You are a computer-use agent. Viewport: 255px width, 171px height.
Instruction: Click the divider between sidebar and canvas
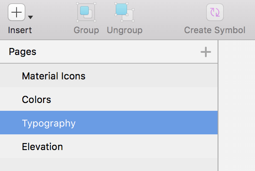pos(218,106)
